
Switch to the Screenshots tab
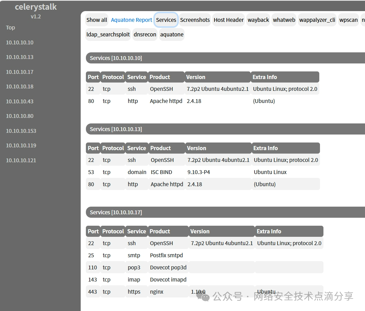(195, 20)
